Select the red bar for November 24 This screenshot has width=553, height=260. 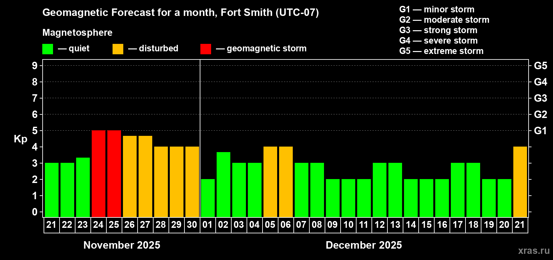(99, 174)
